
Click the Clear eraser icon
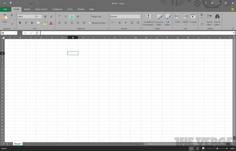click(x=202, y=24)
